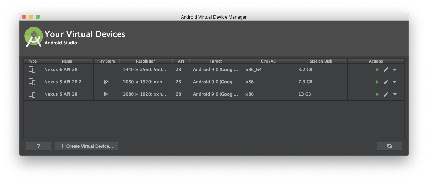Launch the Nexus 6 API 28 emulator
Viewport: 428px width, 181px height.
pos(377,70)
